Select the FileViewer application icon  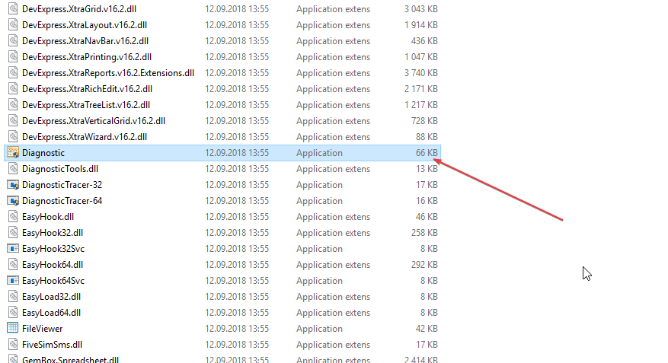tap(13, 328)
